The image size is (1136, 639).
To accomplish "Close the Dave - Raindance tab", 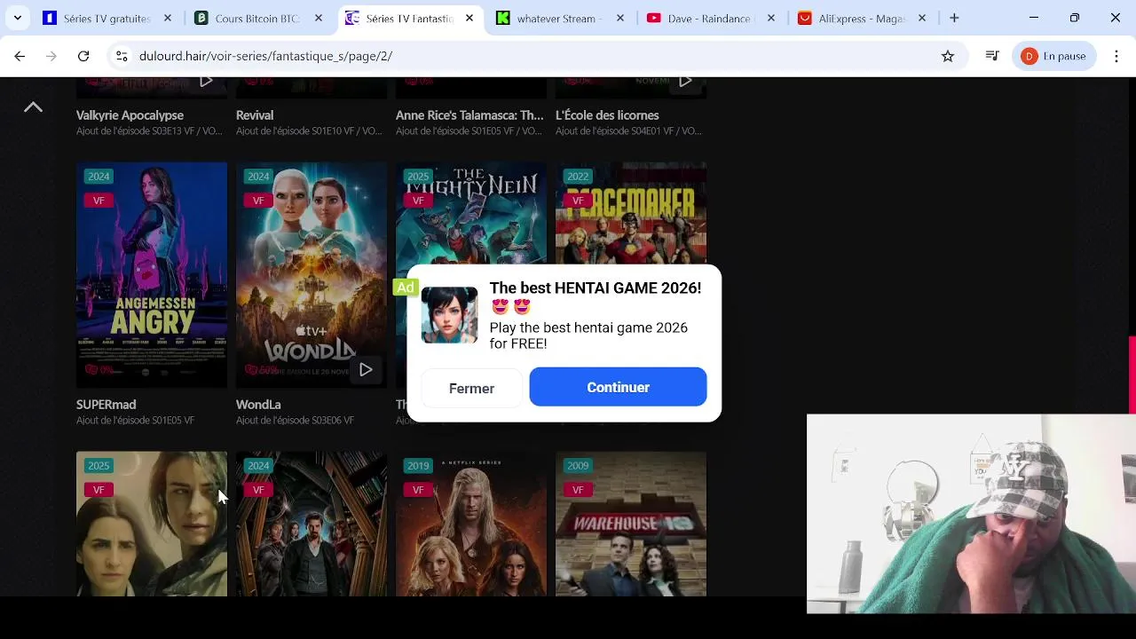I will point(771,18).
